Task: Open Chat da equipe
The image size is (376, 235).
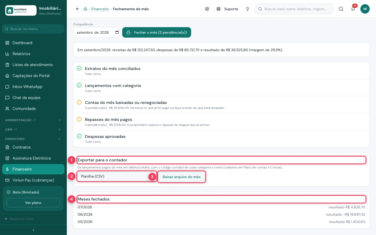Action: (33, 98)
